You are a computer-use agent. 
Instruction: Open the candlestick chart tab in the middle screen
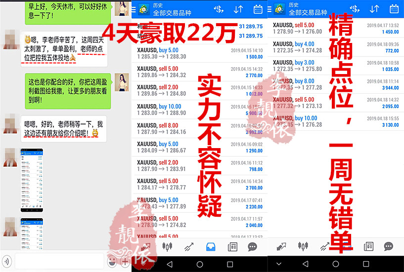pos(168,246)
